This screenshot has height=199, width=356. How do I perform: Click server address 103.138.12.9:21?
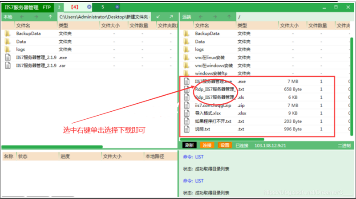(270, 145)
